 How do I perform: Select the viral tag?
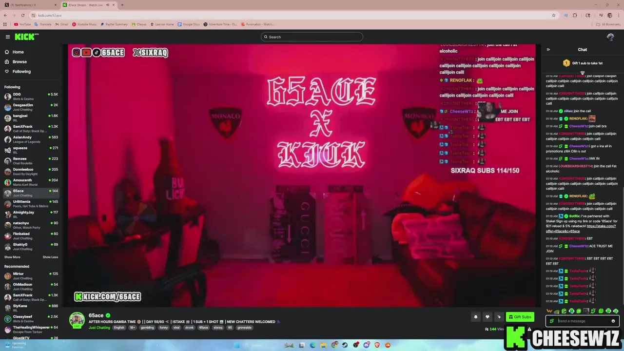coord(176,328)
